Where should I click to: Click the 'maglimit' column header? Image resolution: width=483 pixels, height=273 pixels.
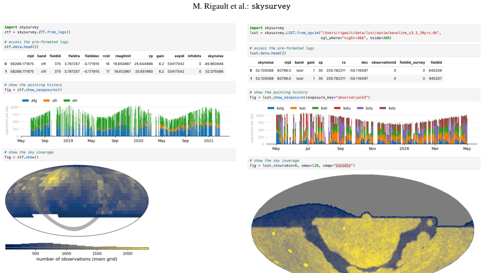pos(123,56)
